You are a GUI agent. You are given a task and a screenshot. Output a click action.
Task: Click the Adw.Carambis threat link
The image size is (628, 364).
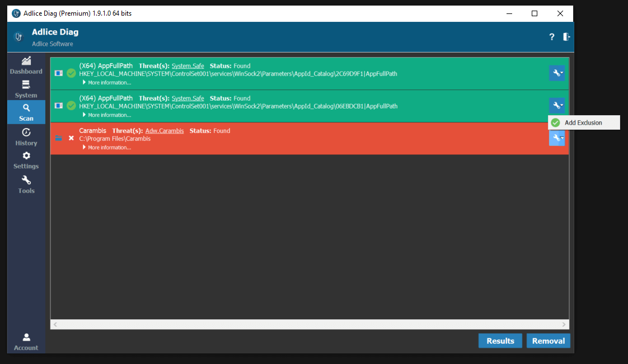(x=164, y=131)
